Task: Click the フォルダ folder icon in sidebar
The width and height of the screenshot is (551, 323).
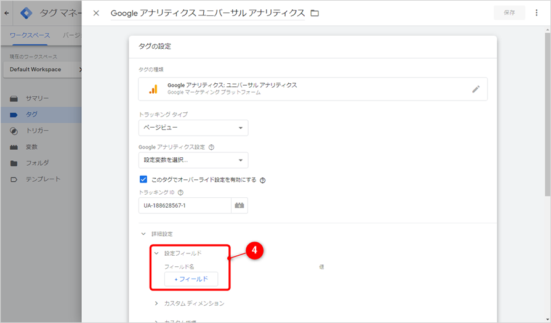Action: [14, 163]
